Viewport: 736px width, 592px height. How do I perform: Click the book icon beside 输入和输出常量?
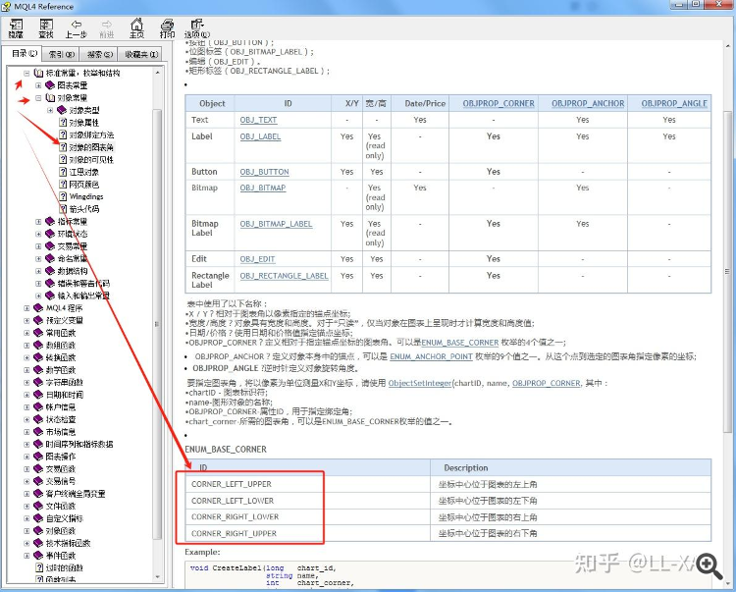pos(50,296)
